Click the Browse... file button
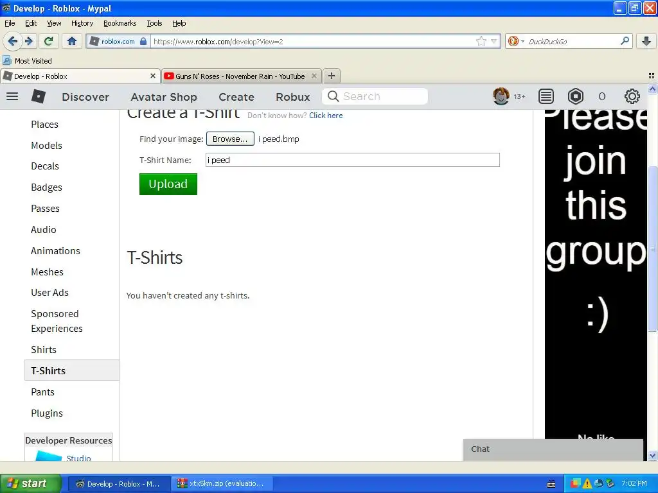 (x=230, y=139)
